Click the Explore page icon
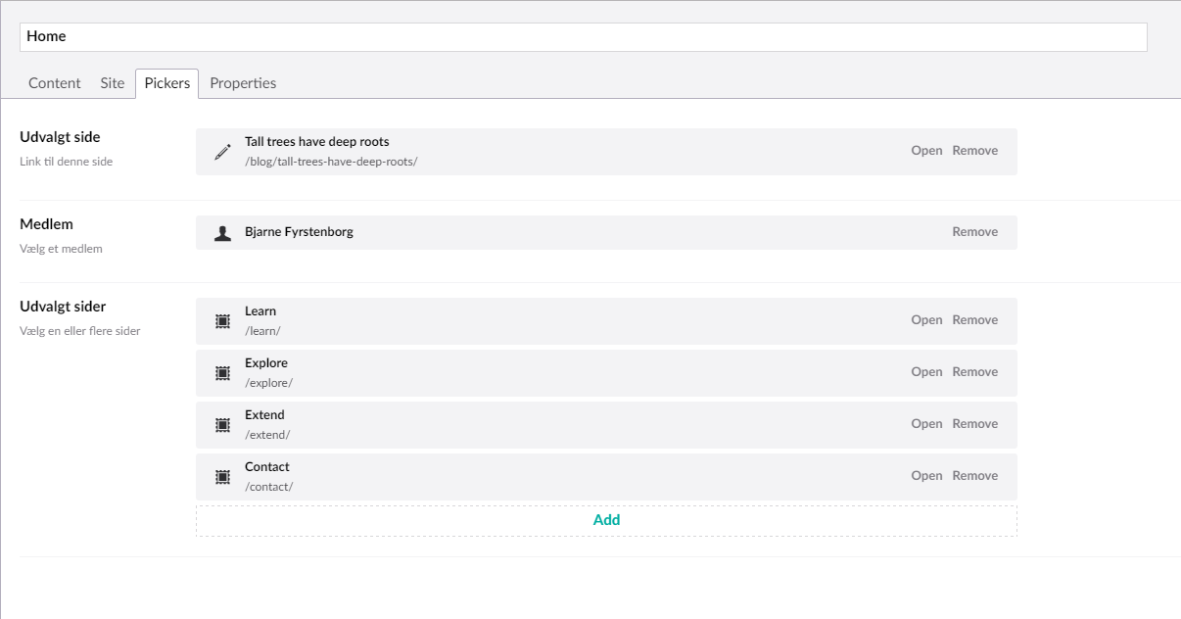Image resolution: width=1181 pixels, height=619 pixels. tap(223, 373)
